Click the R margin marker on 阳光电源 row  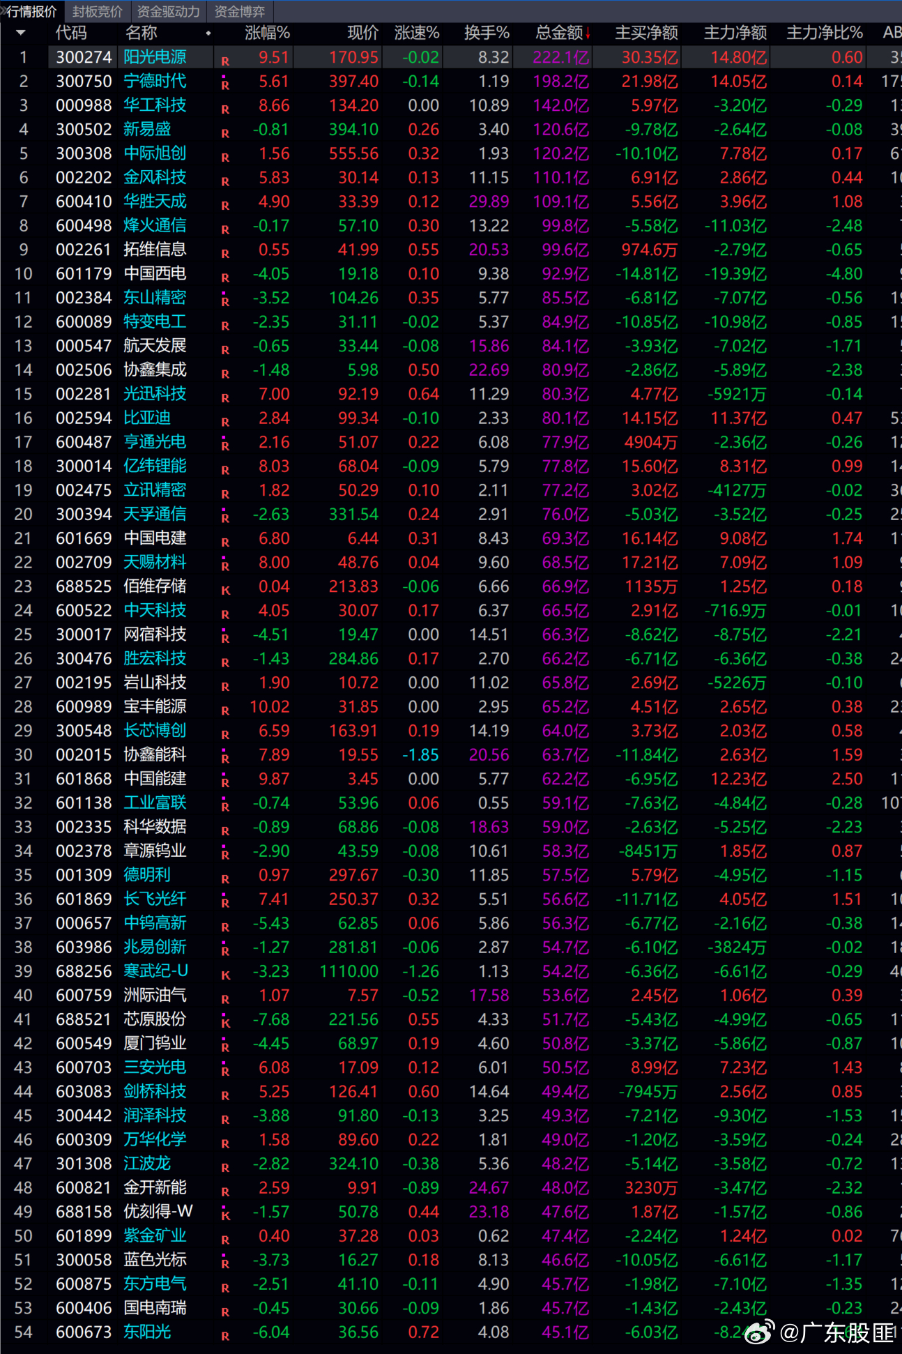(225, 61)
